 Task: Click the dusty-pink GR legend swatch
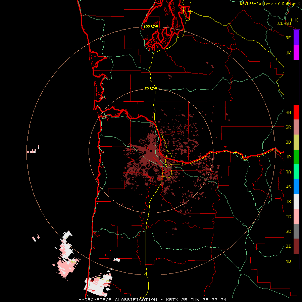pyautogui.click(x=296, y=127)
